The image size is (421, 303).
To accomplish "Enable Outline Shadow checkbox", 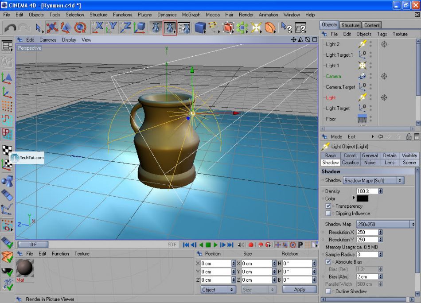I will point(328,291).
